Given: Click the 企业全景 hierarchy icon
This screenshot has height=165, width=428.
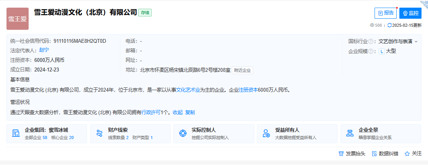Looking at the screenshot, I should pyautogui.click(x=350, y=133).
